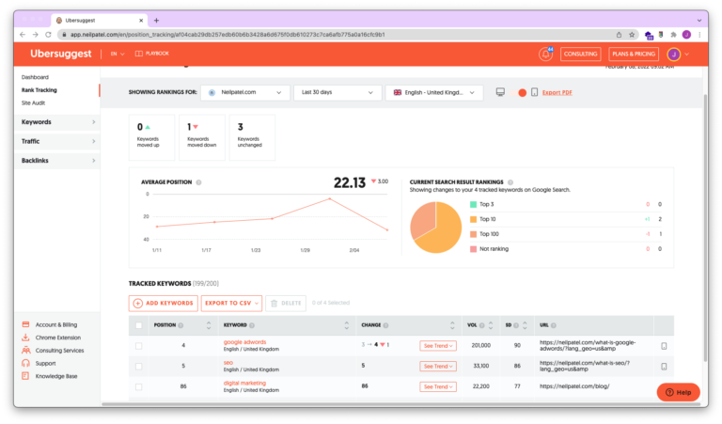Click the Top 10 legend swatch

pyautogui.click(x=474, y=219)
